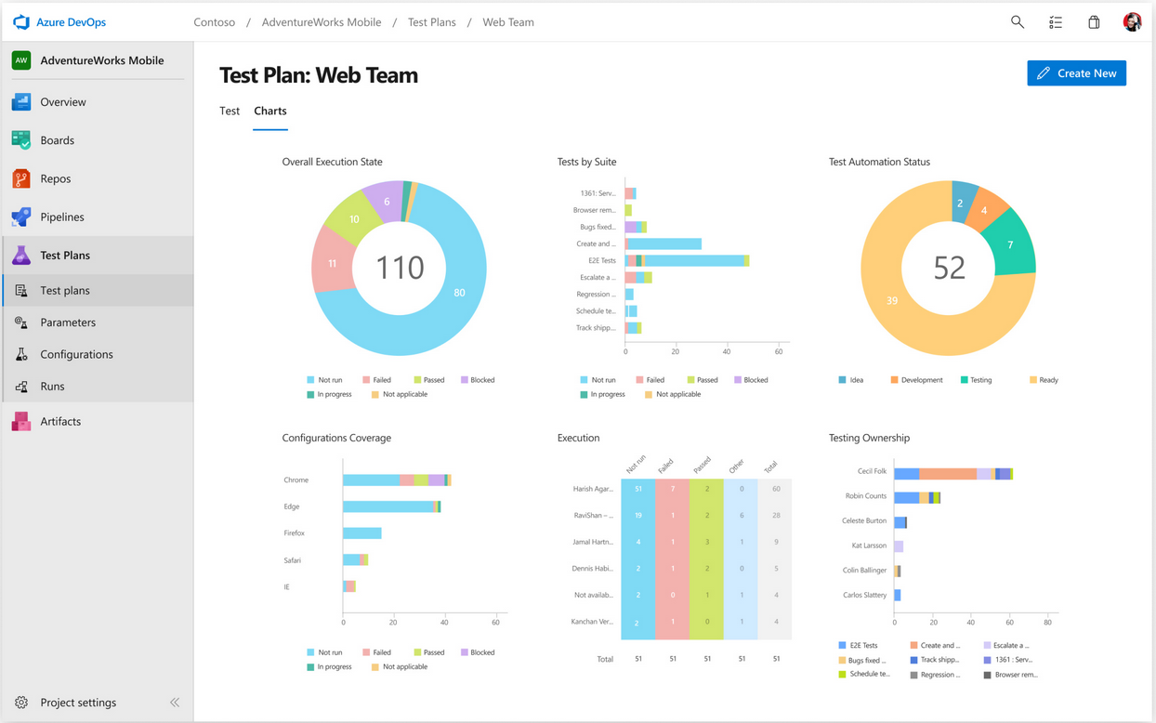Switch to the Test tab

[230, 111]
